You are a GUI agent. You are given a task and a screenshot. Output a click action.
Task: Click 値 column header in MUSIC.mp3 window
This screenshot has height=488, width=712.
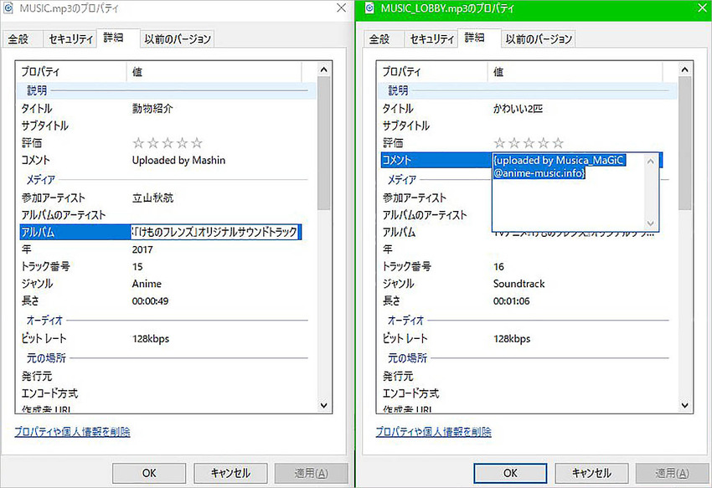pyautogui.click(x=214, y=72)
